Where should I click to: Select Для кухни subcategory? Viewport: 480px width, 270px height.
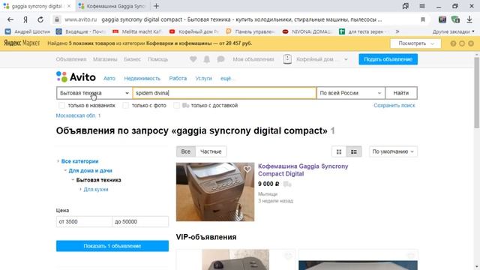click(96, 190)
